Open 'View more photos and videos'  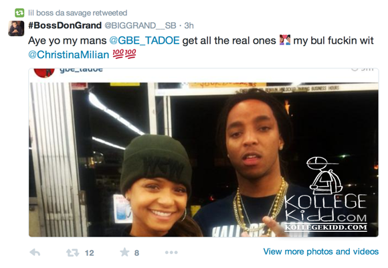[x=321, y=251]
